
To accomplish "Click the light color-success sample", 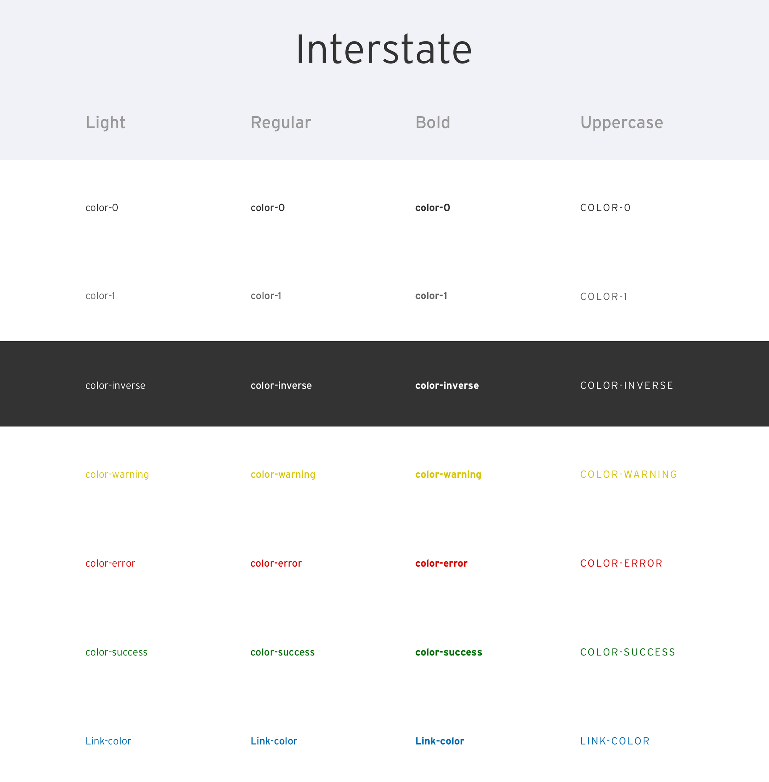I will (x=117, y=652).
